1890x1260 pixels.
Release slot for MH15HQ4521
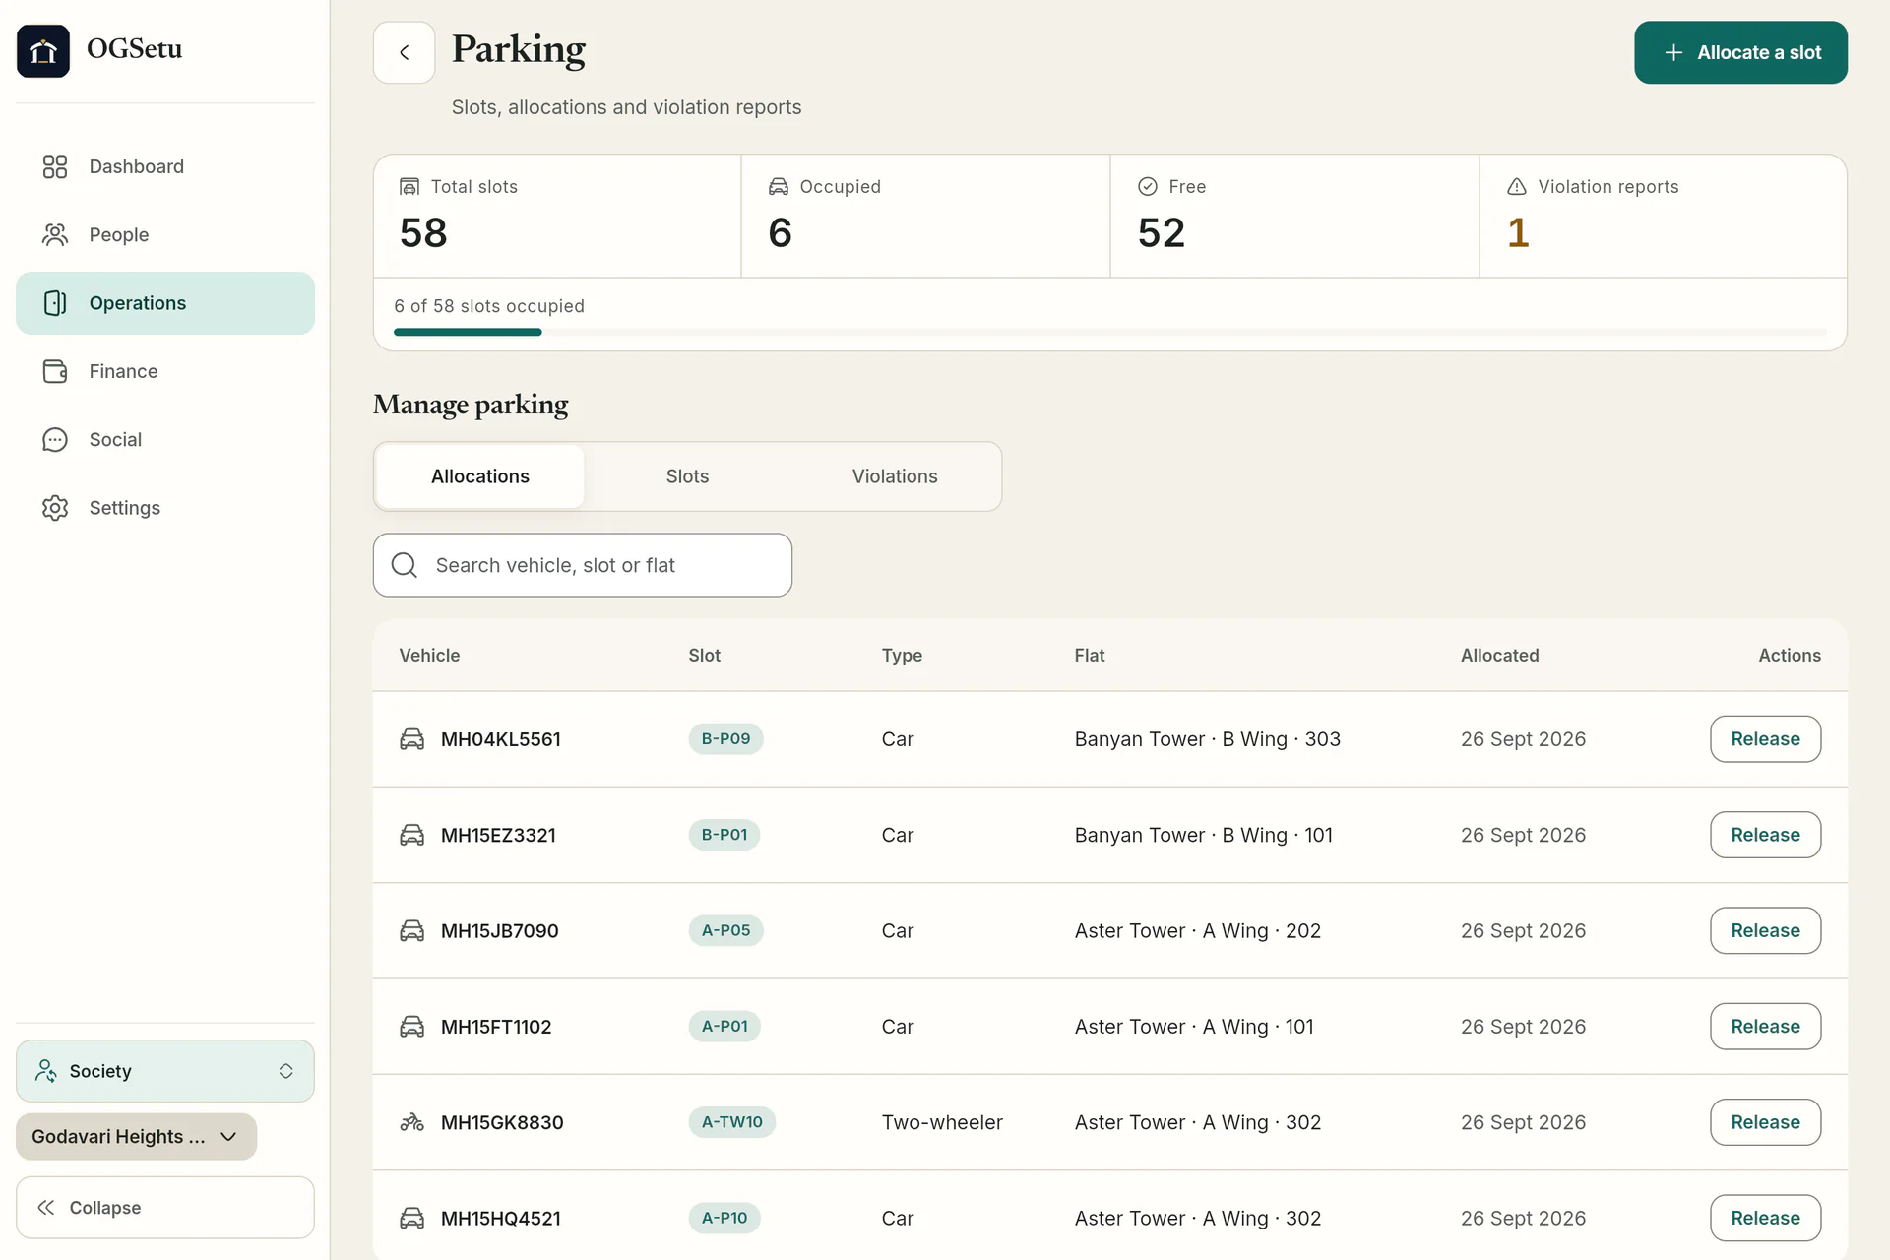pos(1765,1218)
